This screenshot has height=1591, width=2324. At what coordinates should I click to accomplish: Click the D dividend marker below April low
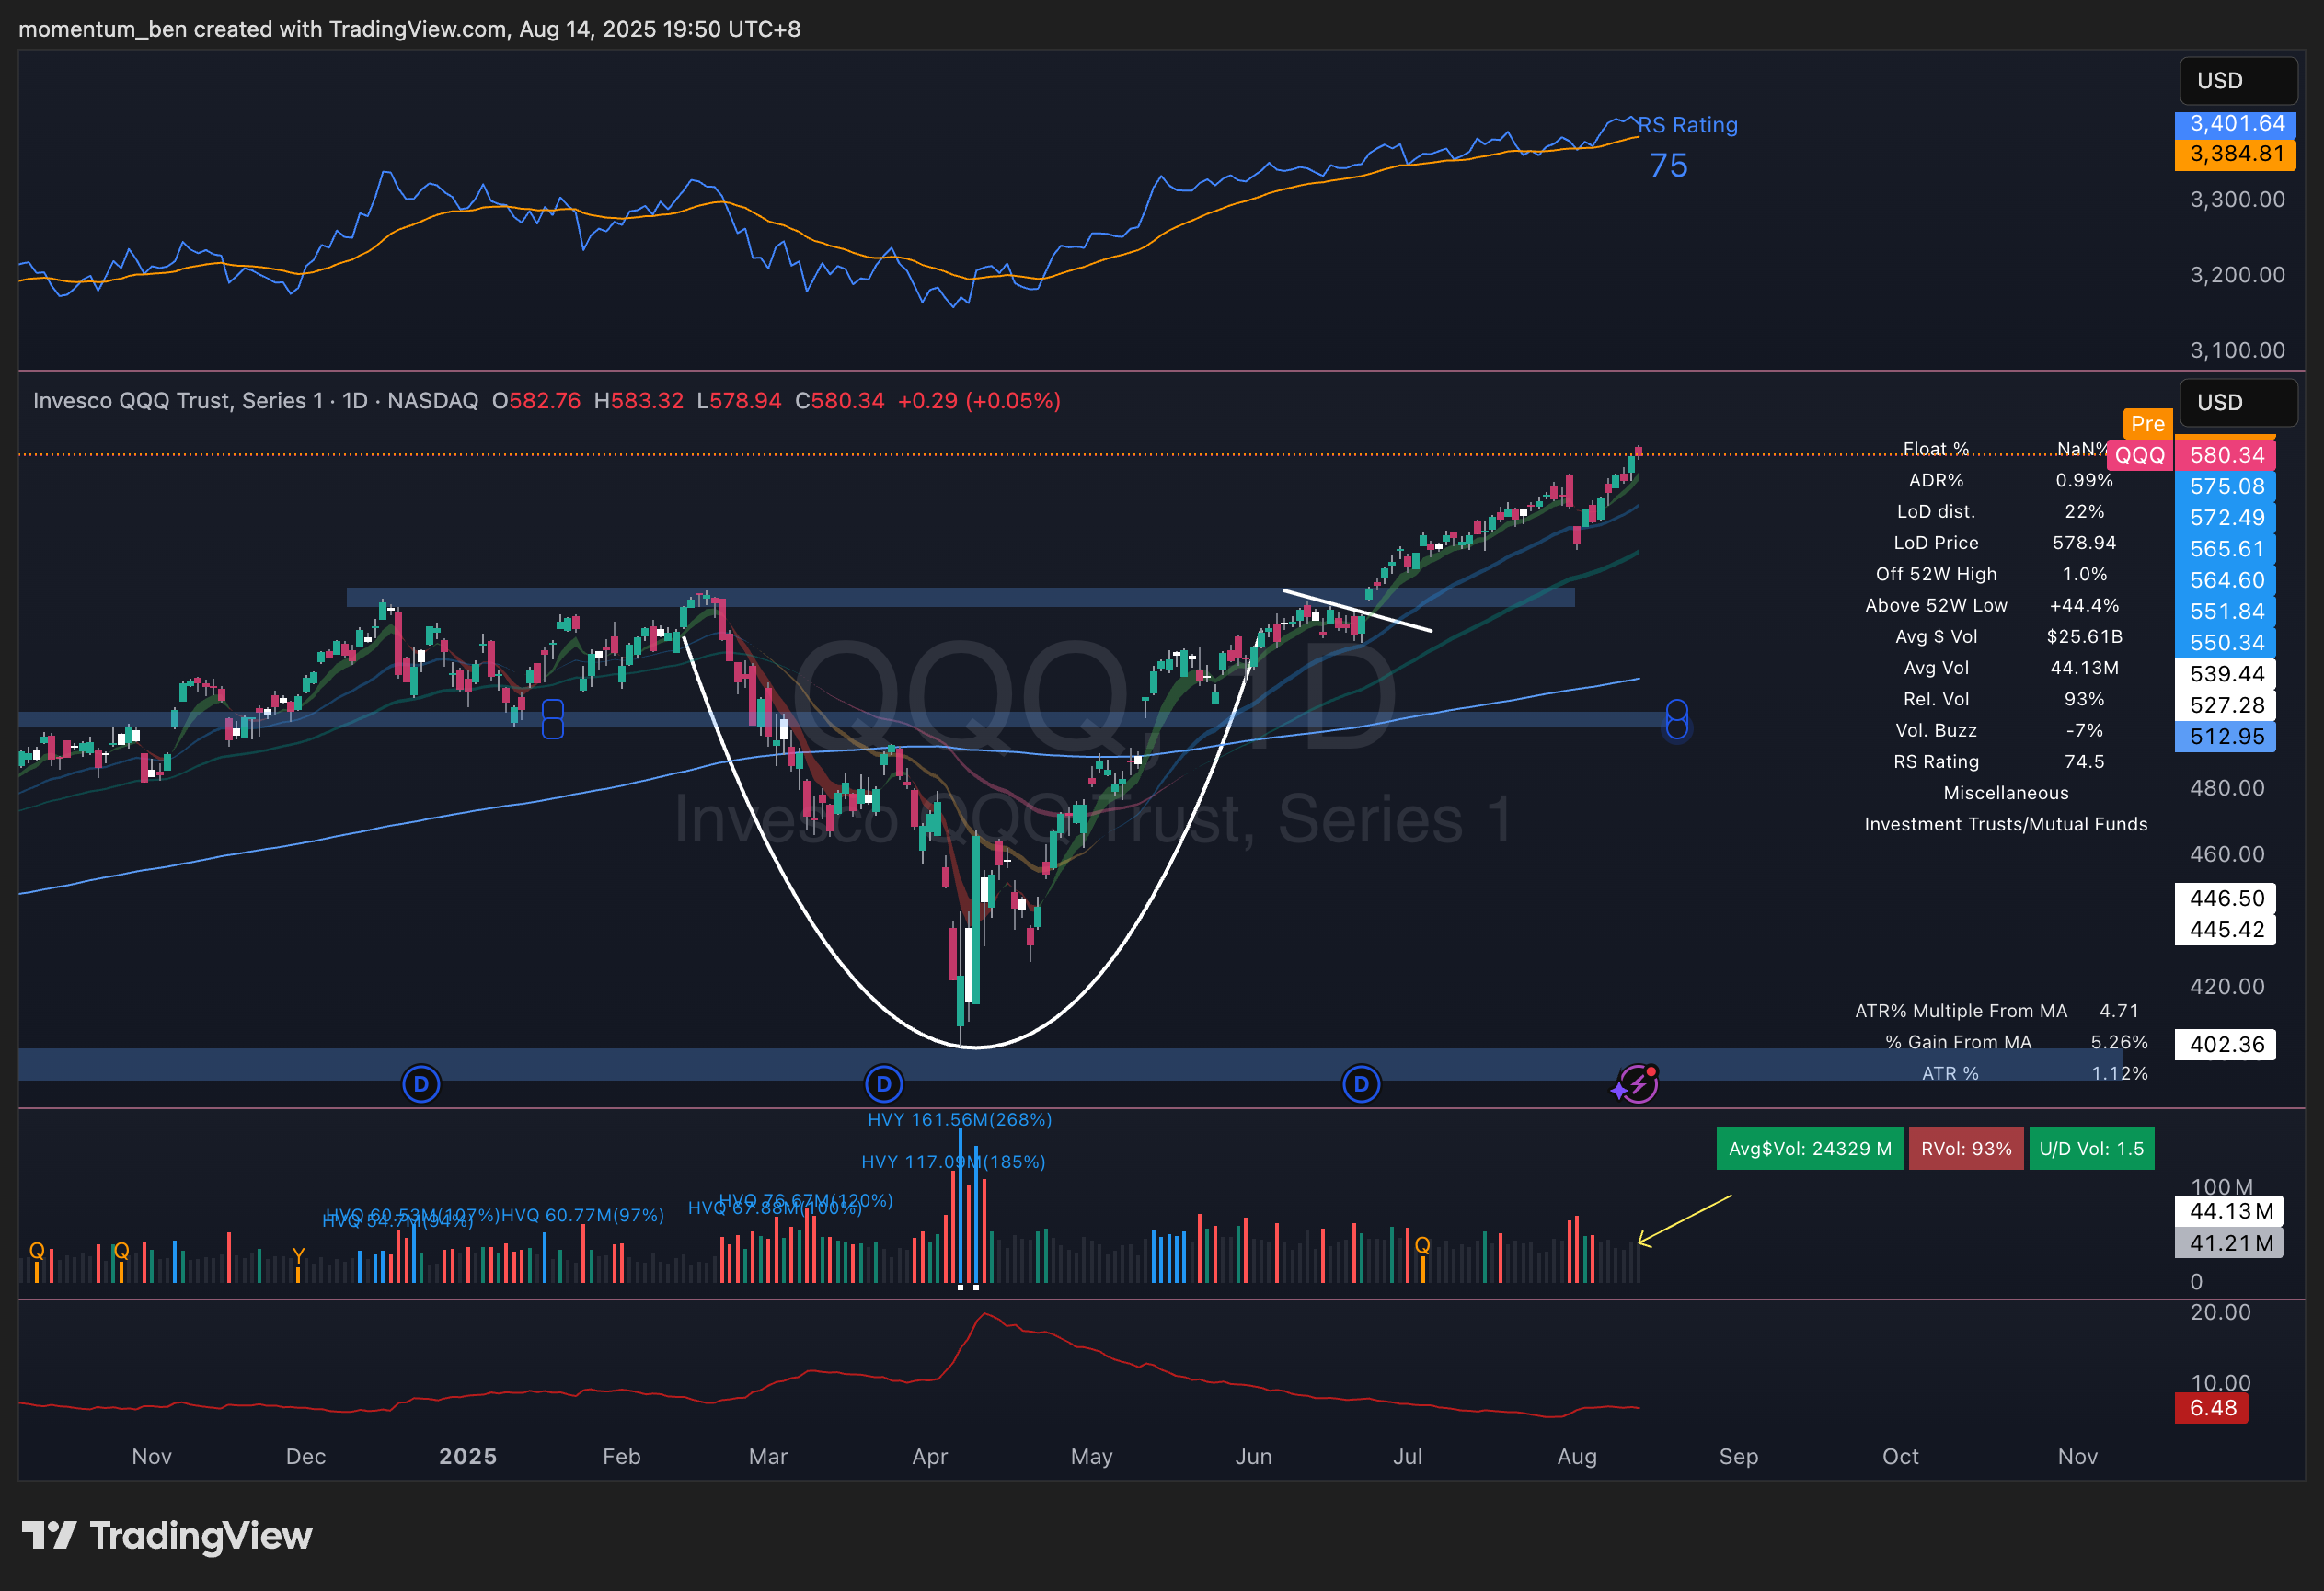pyautogui.click(x=883, y=1083)
